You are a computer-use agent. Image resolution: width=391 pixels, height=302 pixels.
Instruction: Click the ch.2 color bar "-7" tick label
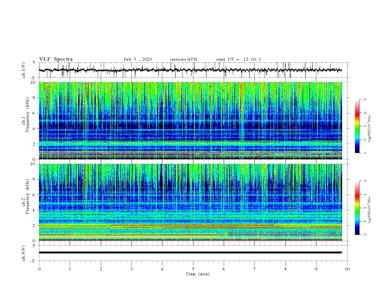click(x=364, y=235)
